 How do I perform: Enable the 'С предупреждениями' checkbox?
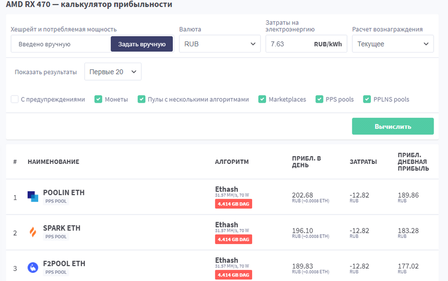click(x=15, y=99)
